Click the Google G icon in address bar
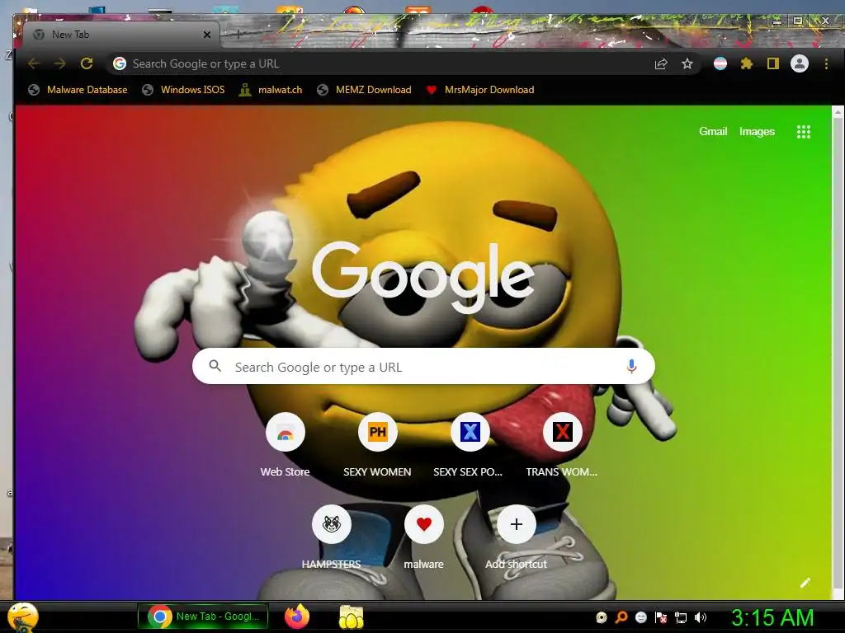 120,63
